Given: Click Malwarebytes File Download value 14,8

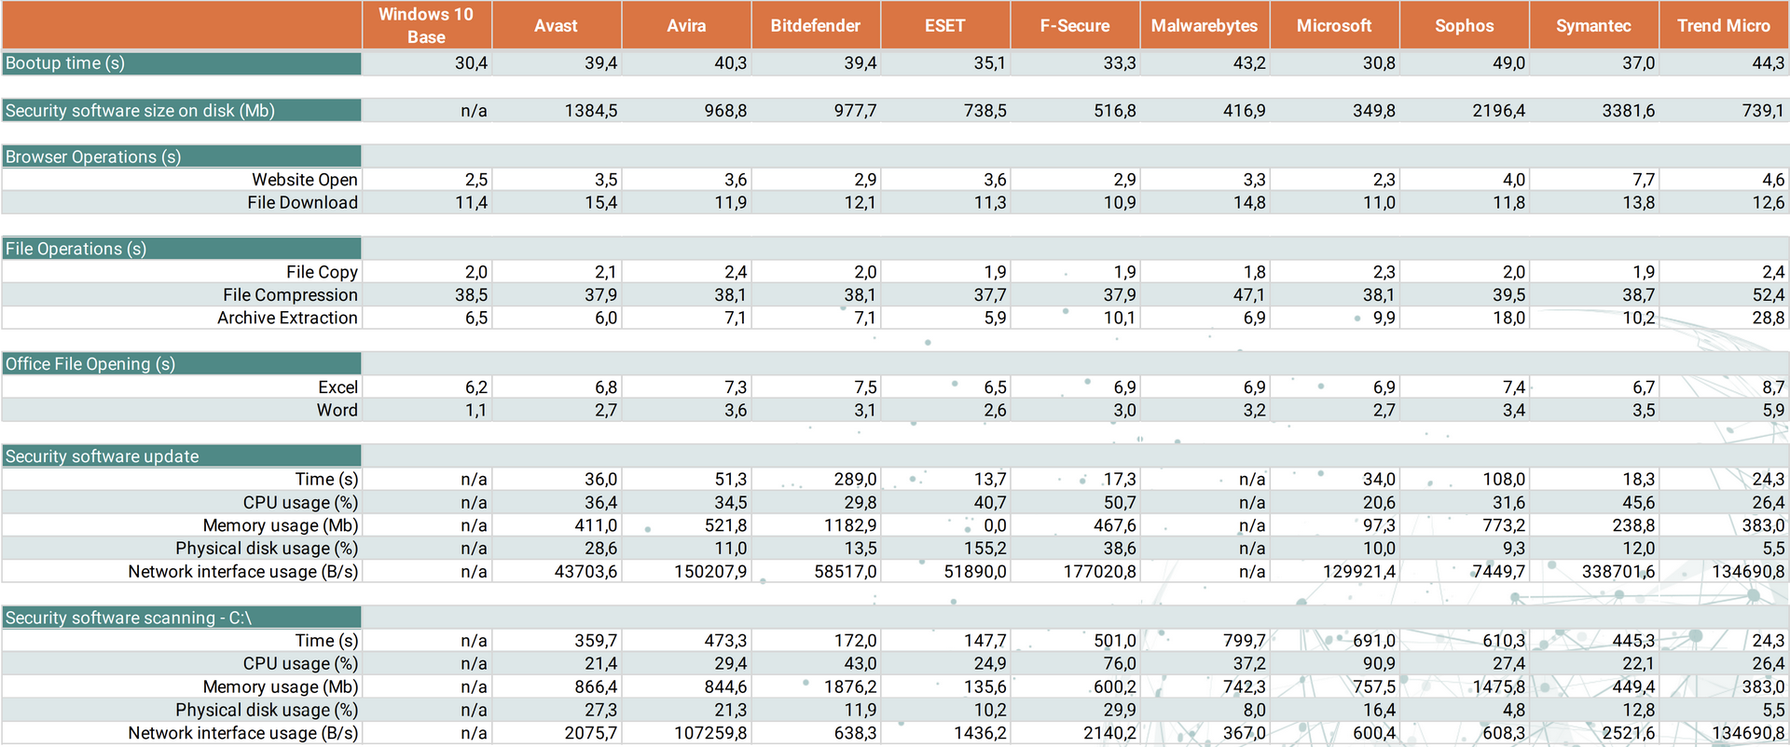Looking at the screenshot, I should 1249,202.
